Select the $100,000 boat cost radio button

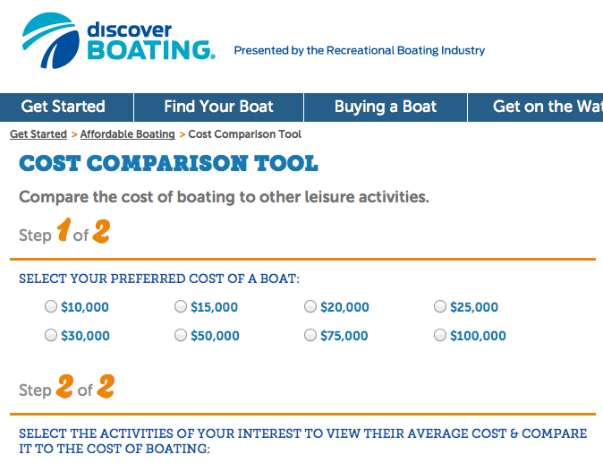click(440, 336)
